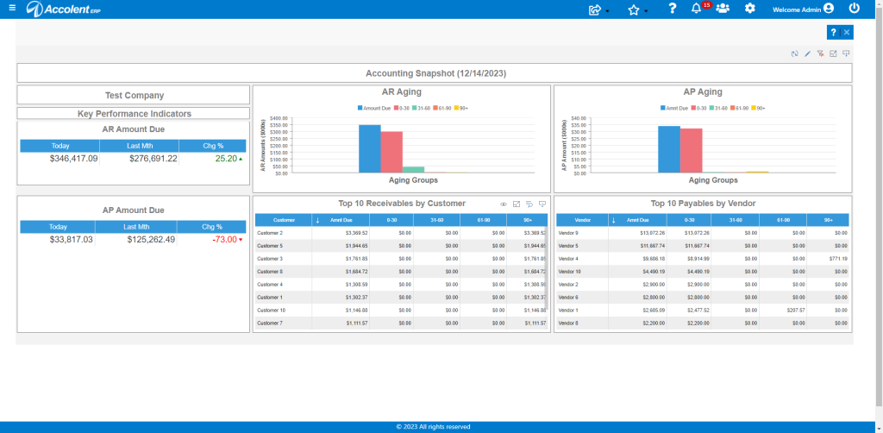883x433 pixels.
Task: Toggle eye icon on Receivables panel
Action: pos(504,204)
